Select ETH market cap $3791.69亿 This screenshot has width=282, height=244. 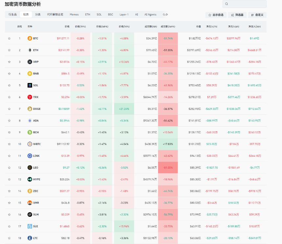point(194,50)
